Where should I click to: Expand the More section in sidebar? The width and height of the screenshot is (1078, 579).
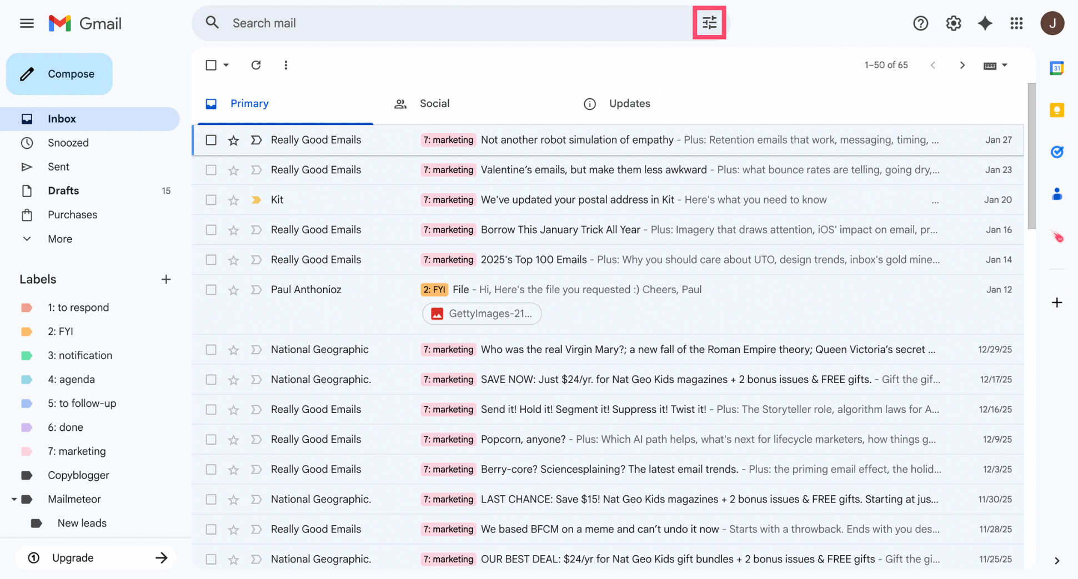coord(59,239)
